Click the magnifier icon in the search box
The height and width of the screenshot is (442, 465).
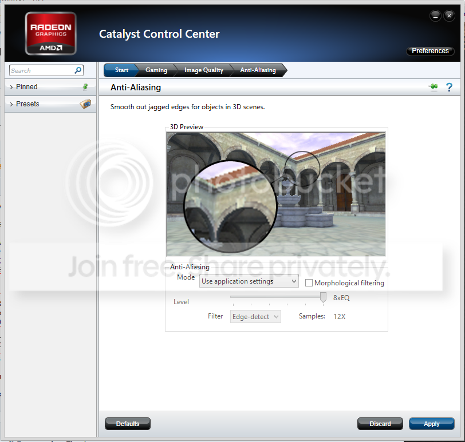78,70
